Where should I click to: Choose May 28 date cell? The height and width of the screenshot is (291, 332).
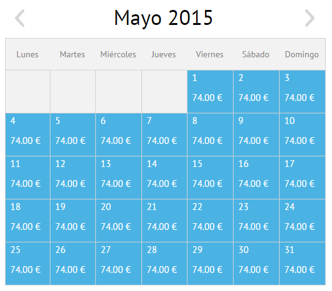[164, 264]
